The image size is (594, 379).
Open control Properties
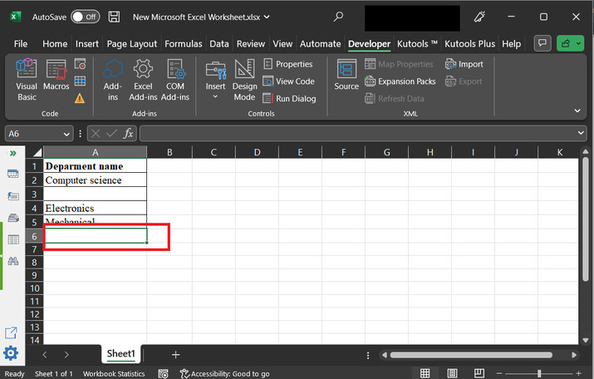tap(288, 64)
